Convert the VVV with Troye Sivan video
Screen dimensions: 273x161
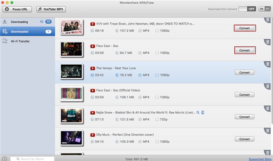click(245, 28)
